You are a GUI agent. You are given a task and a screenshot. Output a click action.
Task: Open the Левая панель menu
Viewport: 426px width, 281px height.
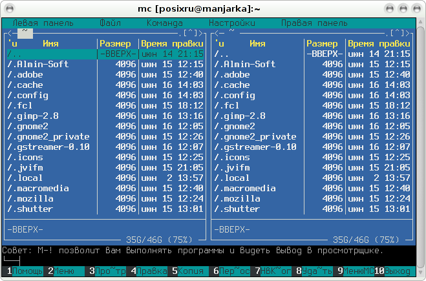tap(43, 23)
